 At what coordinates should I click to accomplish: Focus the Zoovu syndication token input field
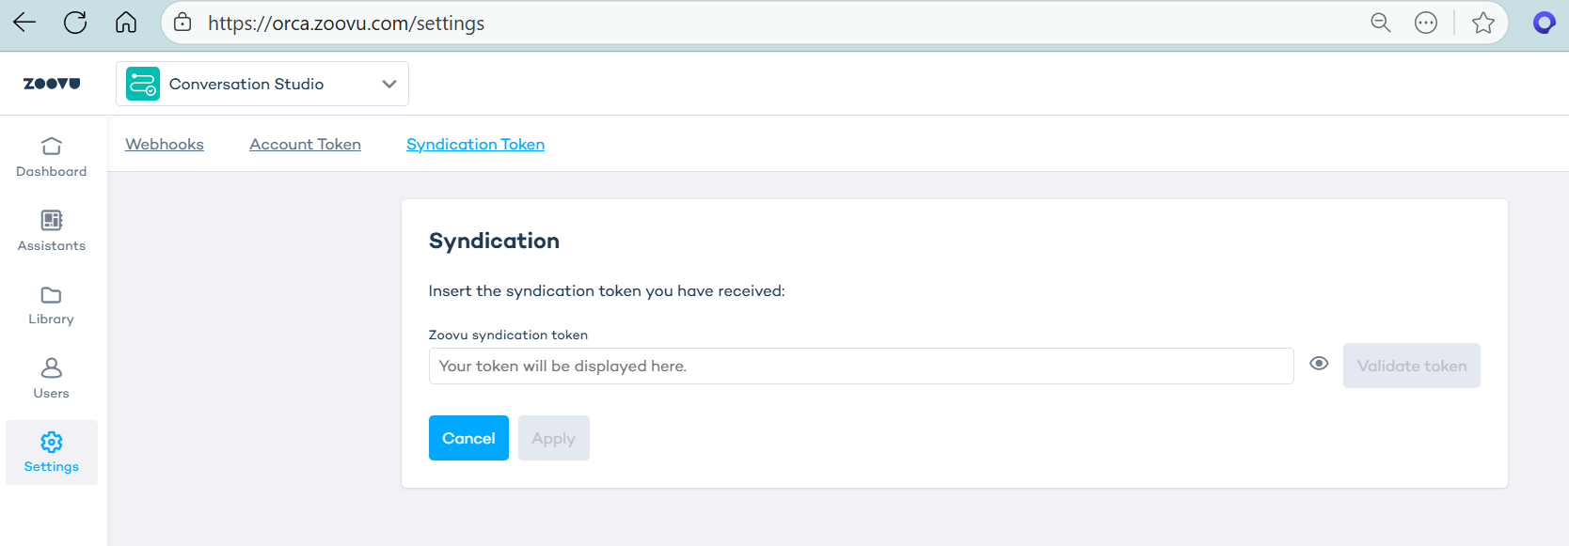click(861, 366)
